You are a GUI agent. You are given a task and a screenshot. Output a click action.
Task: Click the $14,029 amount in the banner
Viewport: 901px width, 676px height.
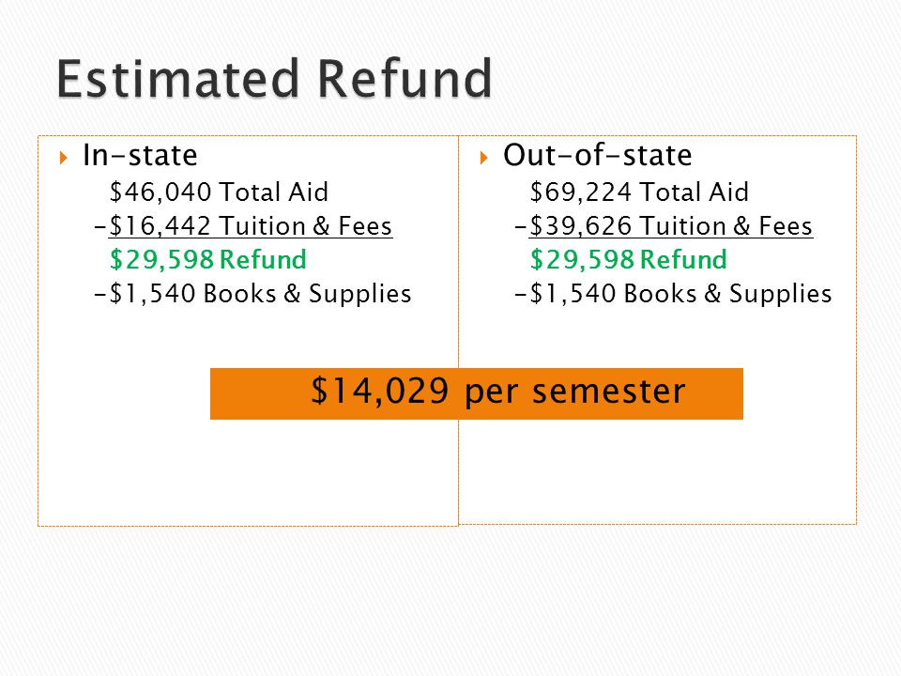(x=379, y=392)
